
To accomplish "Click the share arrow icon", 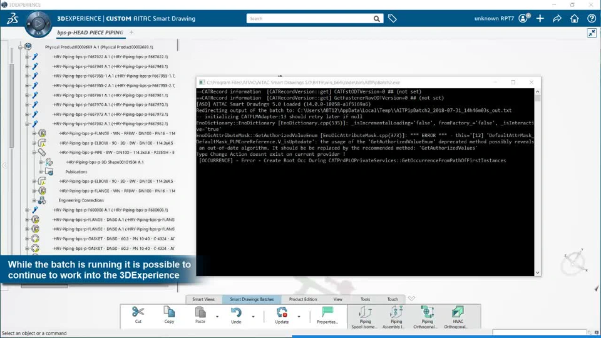I will [557, 18].
